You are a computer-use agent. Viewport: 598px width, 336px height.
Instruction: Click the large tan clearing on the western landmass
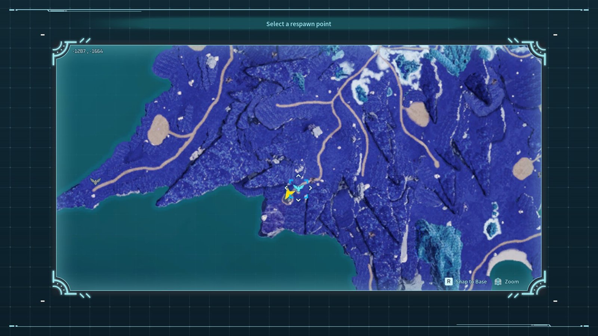158,130
